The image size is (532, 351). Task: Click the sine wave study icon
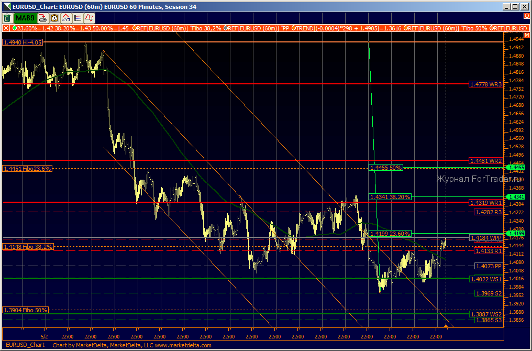coord(89,18)
